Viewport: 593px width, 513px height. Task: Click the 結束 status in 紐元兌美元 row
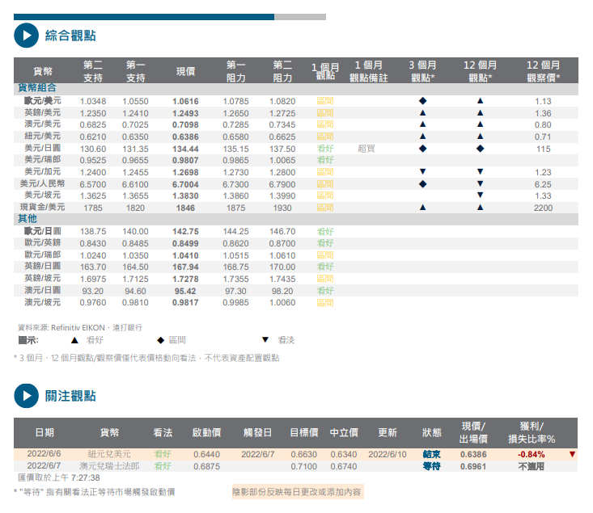[x=431, y=454]
